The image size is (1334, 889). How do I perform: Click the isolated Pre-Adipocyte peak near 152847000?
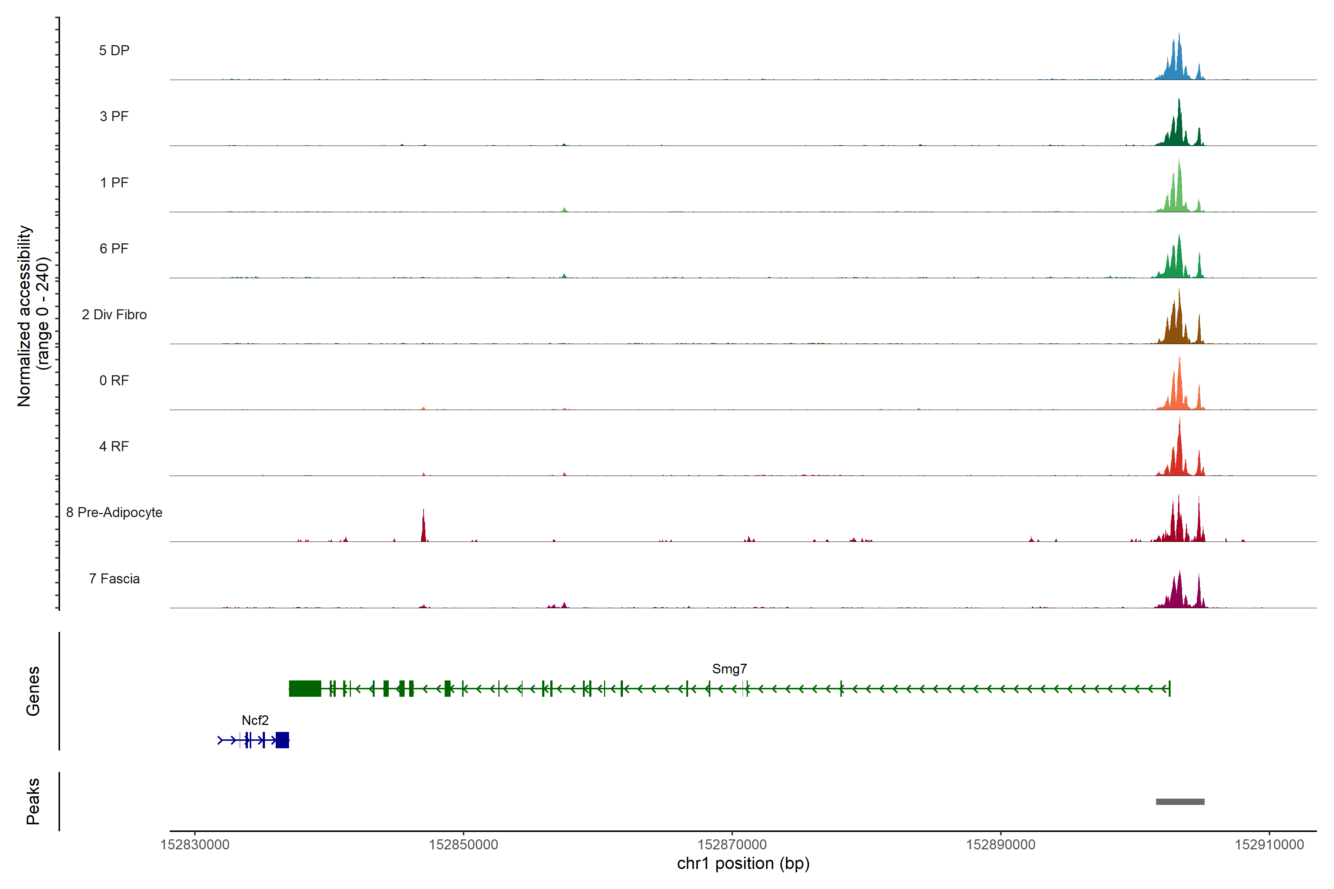pos(423,530)
